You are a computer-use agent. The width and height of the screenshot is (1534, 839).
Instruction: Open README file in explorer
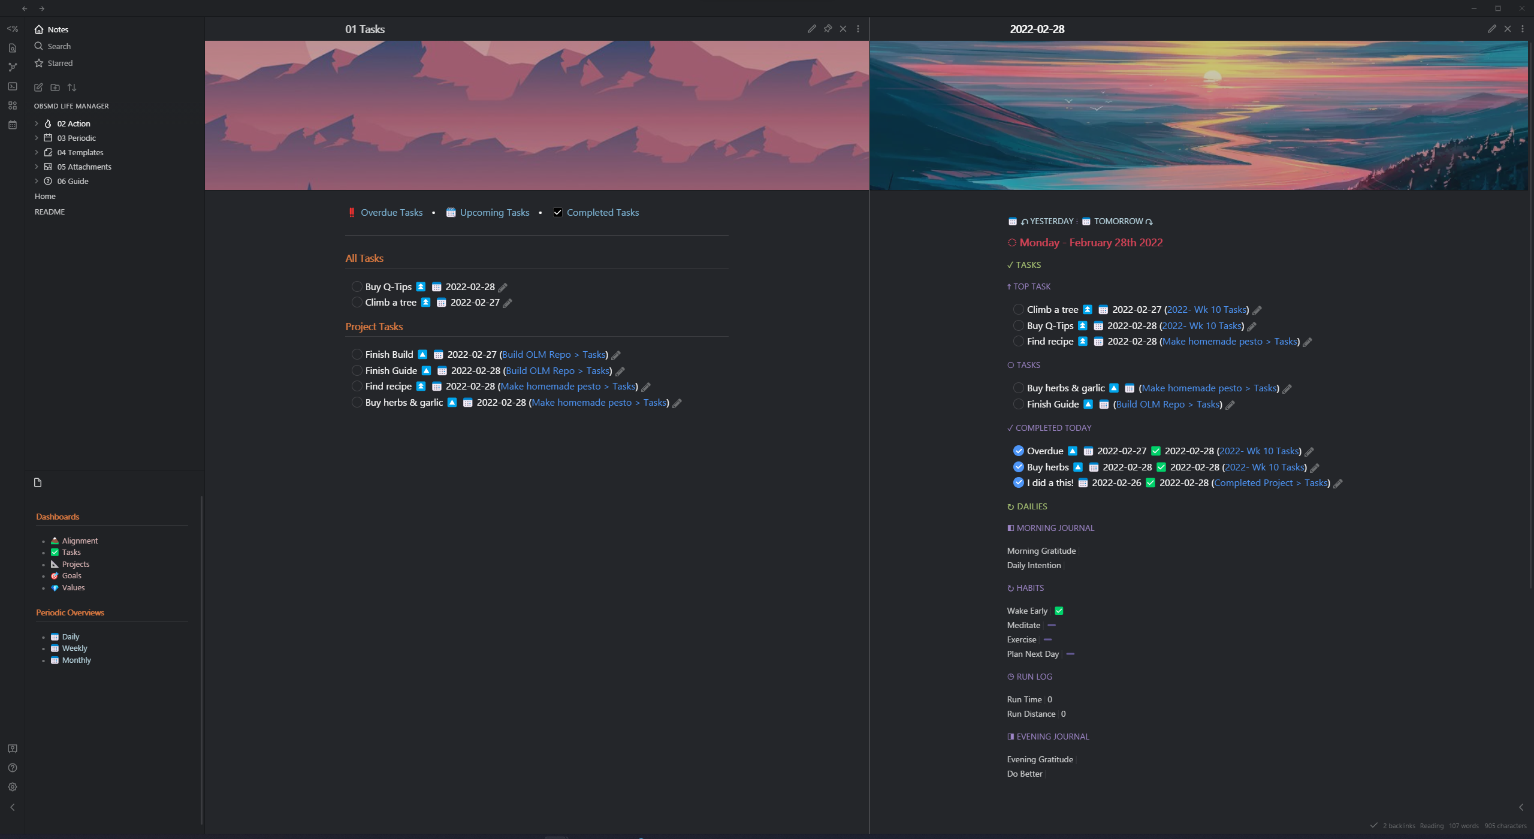50,212
